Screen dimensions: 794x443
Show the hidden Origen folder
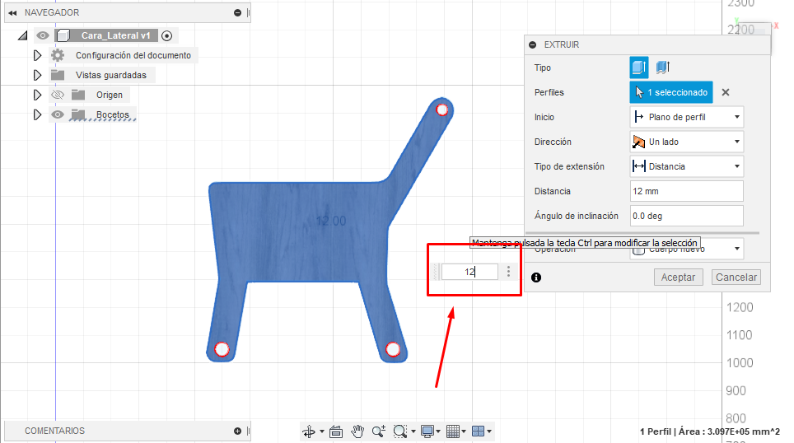(58, 95)
